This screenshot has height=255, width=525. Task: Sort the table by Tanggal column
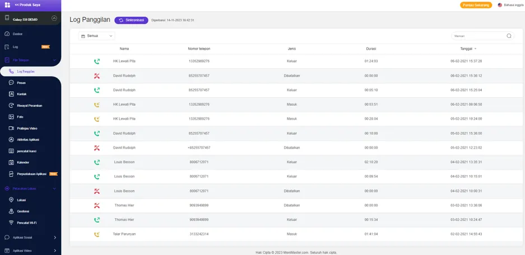point(468,49)
